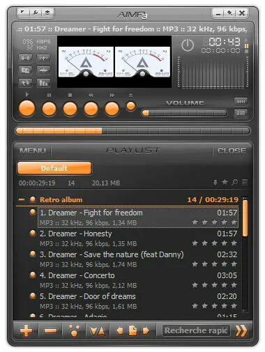Screen dimensions: 265x352
Task: Open sound effects manager icon
Action: pyautogui.click(x=43, y=70)
